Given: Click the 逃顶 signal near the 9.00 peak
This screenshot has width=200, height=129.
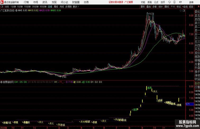Looking at the screenshot, I should (x=149, y=88).
